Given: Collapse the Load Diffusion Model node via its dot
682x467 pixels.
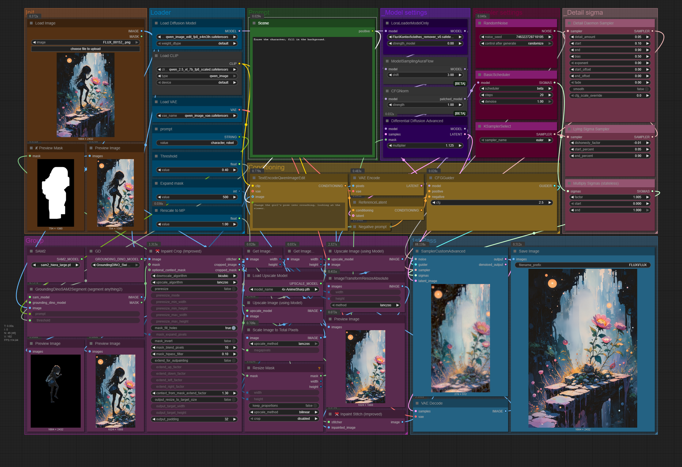Looking at the screenshot, I should pos(156,23).
